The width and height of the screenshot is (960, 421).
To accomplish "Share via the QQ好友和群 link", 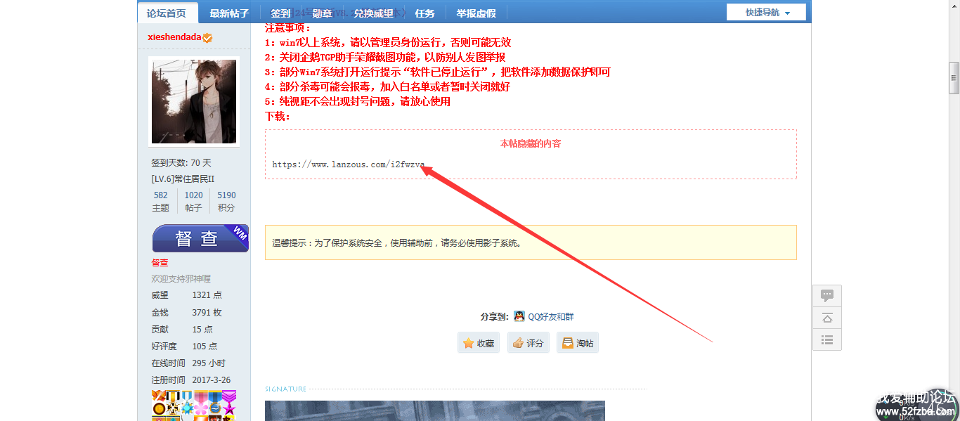I will 551,317.
